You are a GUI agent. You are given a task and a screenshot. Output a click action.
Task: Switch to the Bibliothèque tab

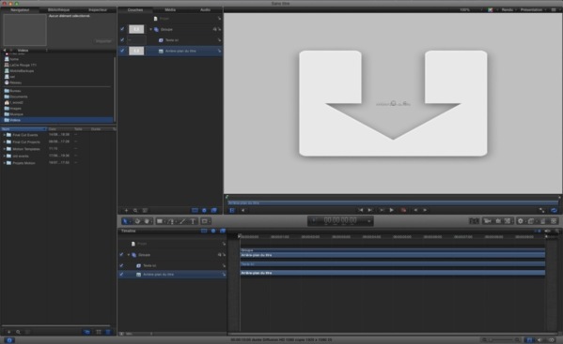click(x=58, y=9)
